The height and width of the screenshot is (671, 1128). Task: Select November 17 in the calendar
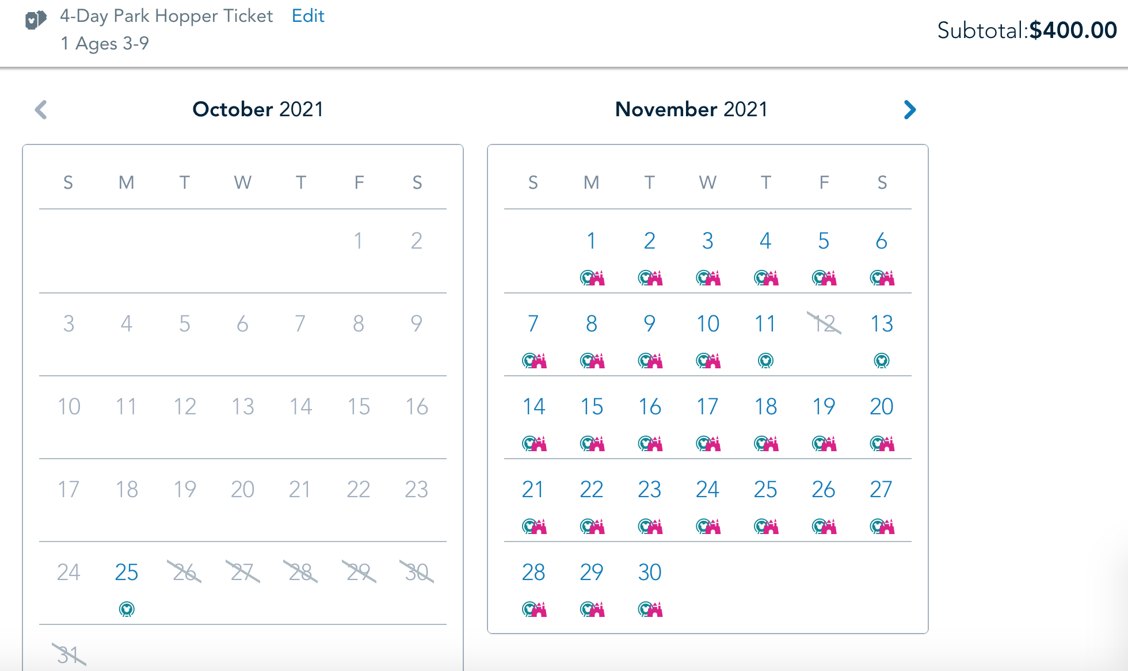coord(707,406)
